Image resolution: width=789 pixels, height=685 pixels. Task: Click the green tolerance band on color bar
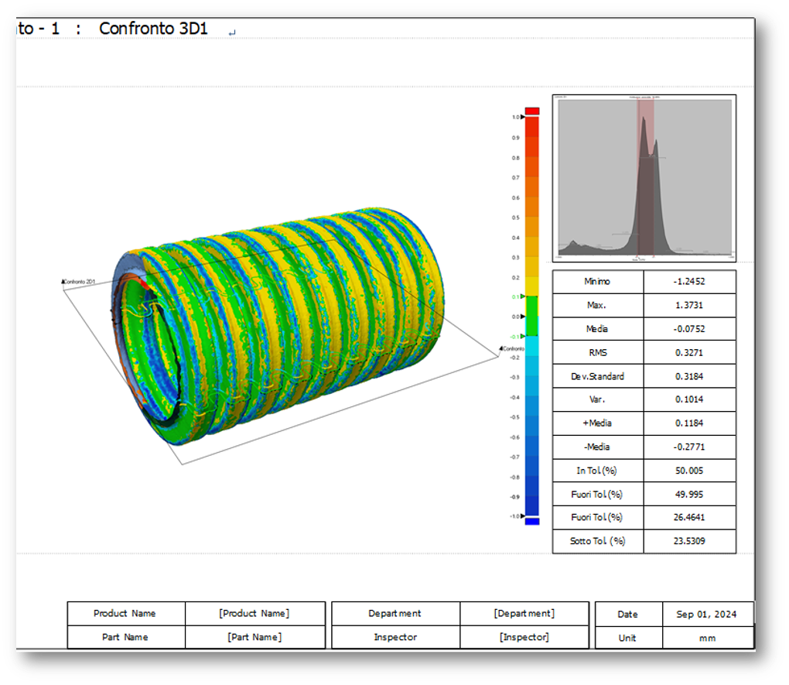pos(531,316)
